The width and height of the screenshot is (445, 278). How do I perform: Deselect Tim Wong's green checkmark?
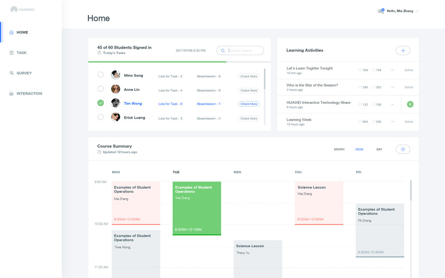[101, 103]
